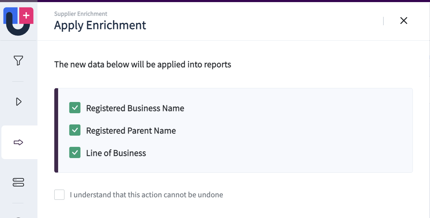Close the Apply Enrichment dialog

404,21
